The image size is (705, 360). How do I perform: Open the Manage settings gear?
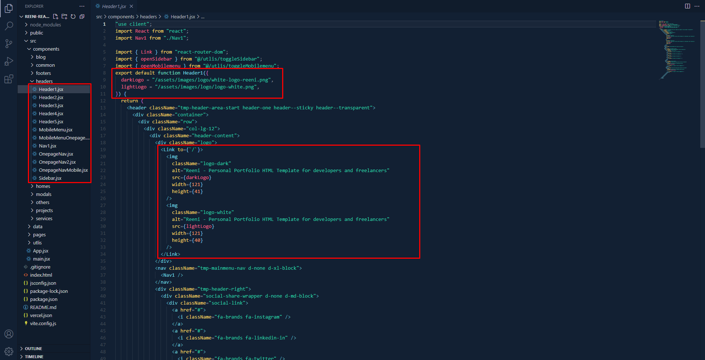click(9, 351)
